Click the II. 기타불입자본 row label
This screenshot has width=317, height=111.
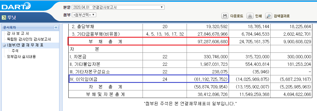[85, 64]
